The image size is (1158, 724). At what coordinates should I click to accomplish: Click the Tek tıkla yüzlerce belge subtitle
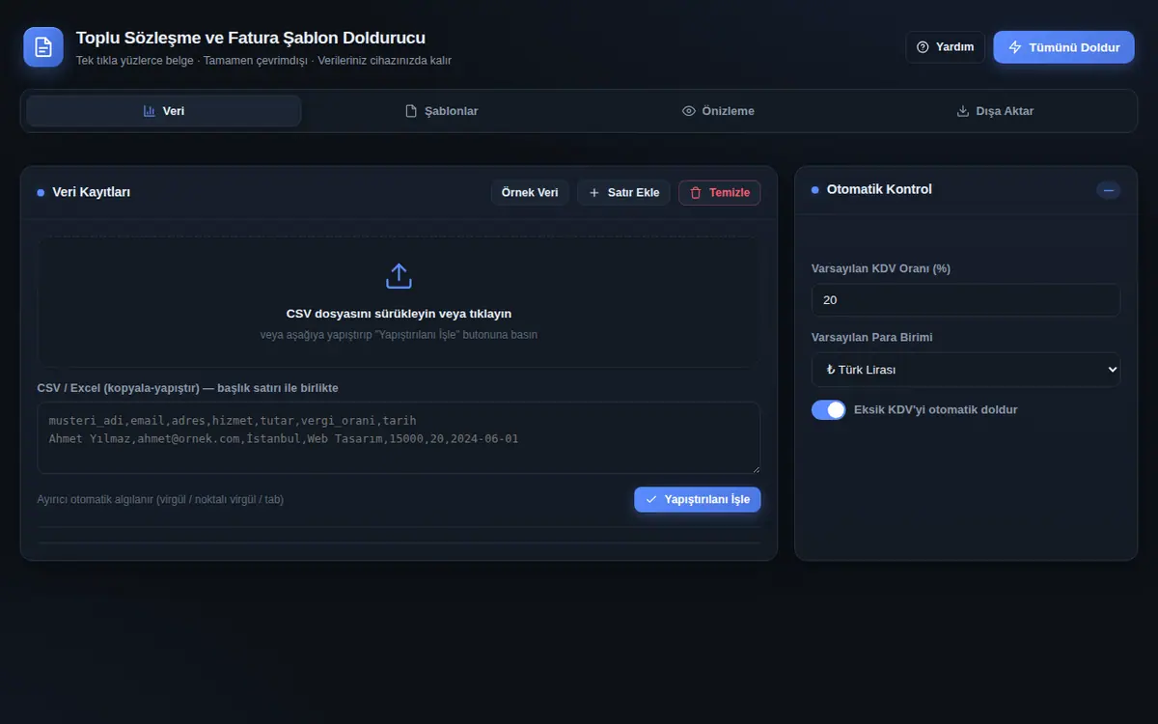(x=263, y=61)
